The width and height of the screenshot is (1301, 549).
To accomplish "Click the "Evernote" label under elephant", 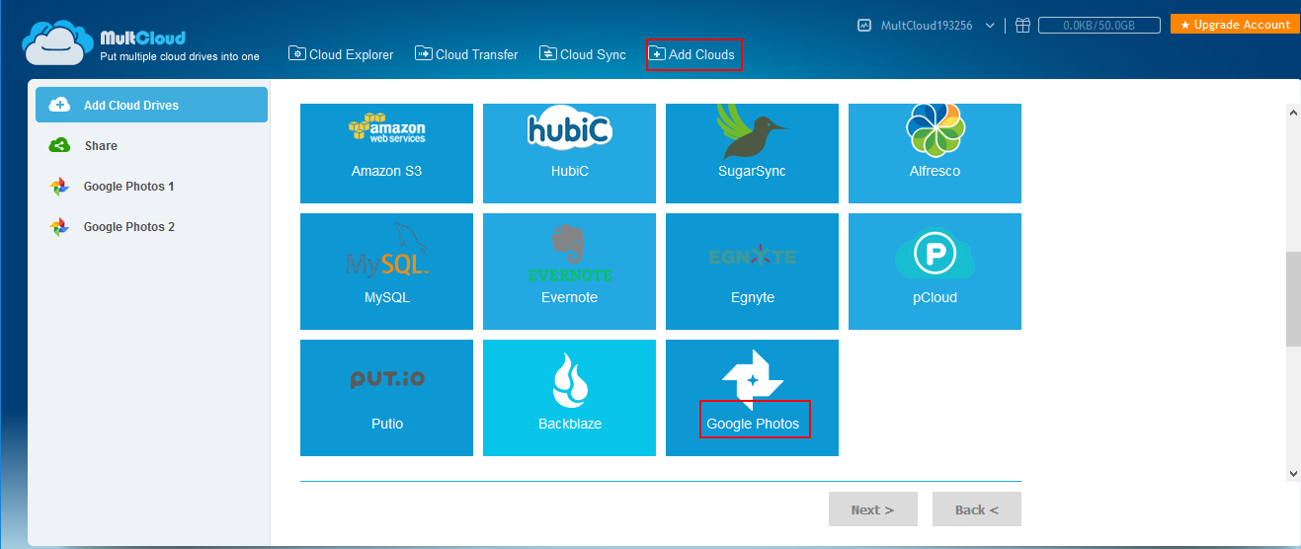I will pos(569,297).
